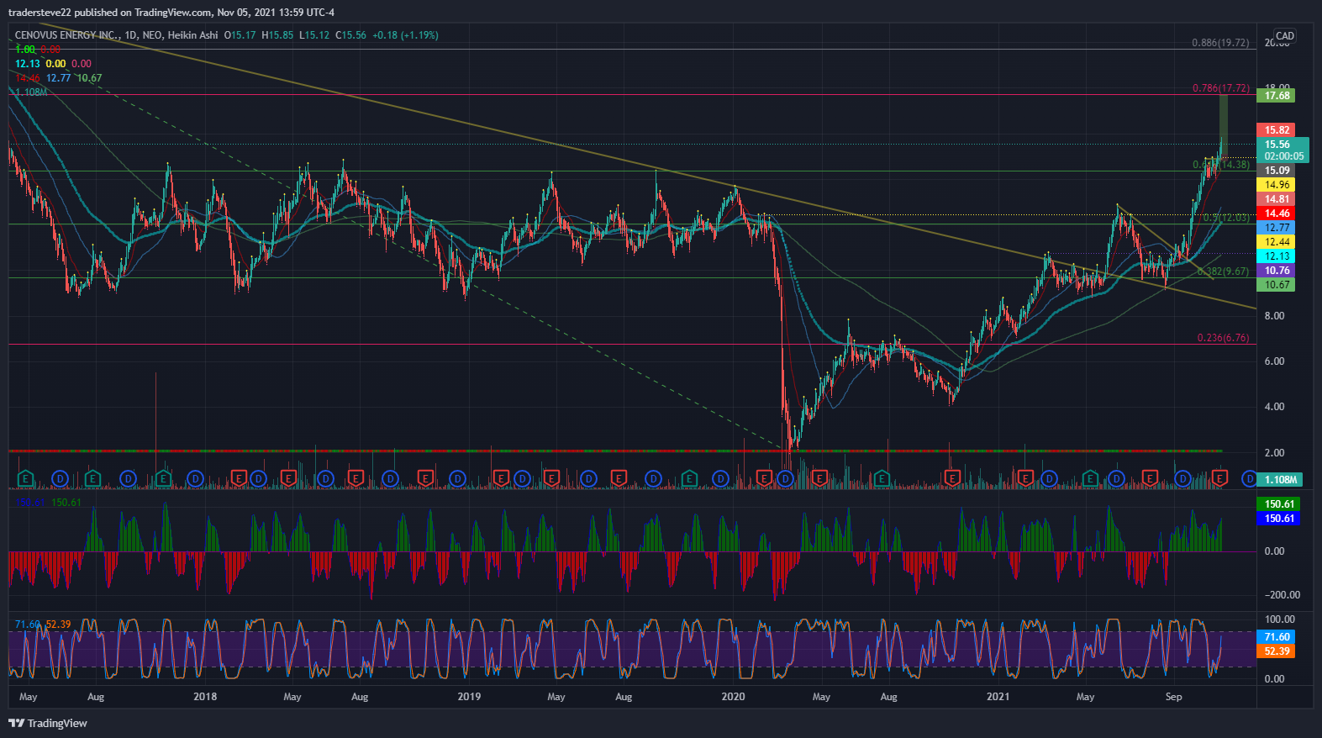The width and height of the screenshot is (1322, 738).
Task: Open the green earnings marker above Aug 2020
Action: 882,479
